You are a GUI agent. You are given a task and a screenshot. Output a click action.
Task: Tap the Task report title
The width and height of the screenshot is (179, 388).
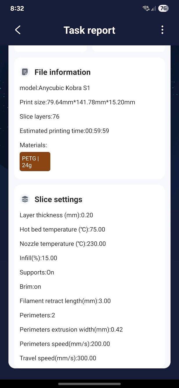[x=89, y=30]
